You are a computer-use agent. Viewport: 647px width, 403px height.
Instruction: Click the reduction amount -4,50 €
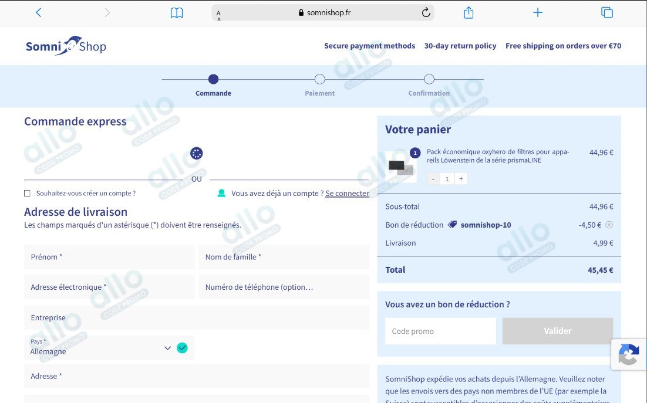click(589, 225)
